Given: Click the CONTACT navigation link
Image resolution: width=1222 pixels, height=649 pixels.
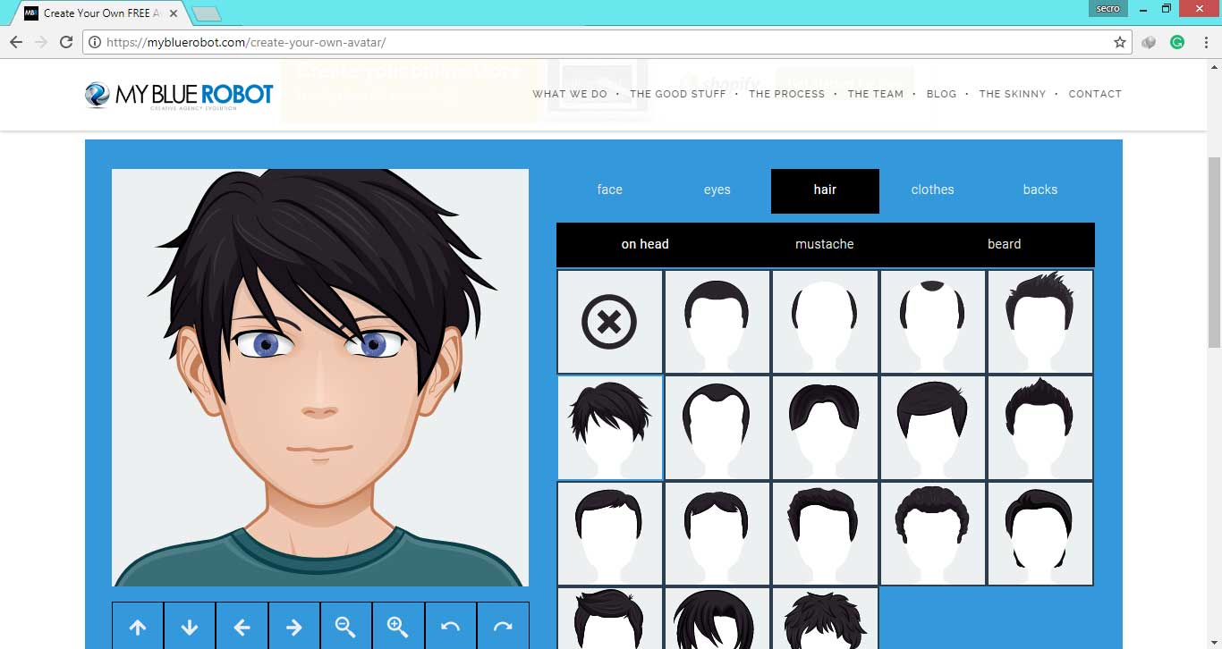Looking at the screenshot, I should click(x=1095, y=94).
